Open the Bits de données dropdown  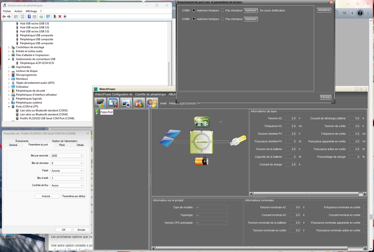(x=67, y=163)
